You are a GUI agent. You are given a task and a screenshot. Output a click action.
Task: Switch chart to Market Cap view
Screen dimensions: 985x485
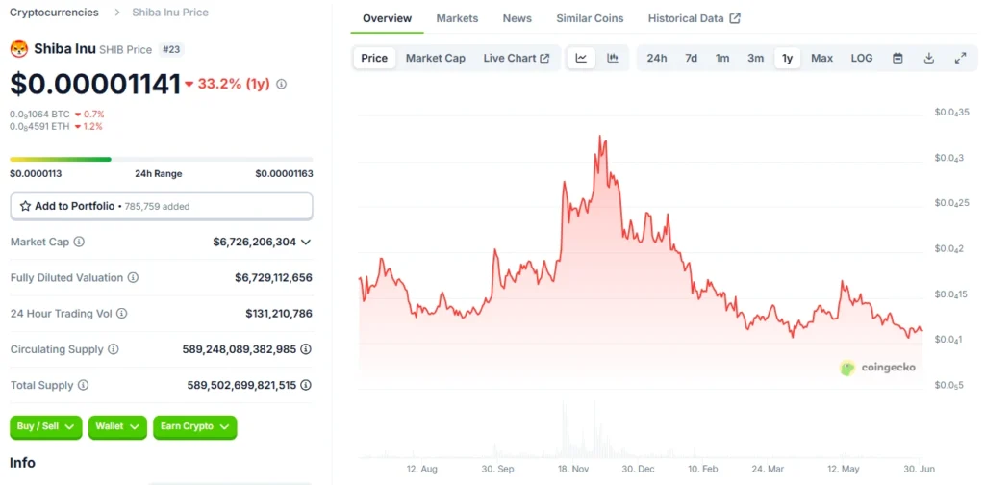coord(435,58)
